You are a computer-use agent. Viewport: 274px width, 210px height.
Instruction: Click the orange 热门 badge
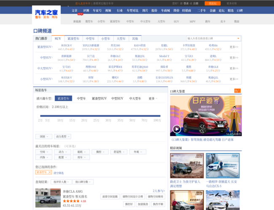tap(237, 91)
